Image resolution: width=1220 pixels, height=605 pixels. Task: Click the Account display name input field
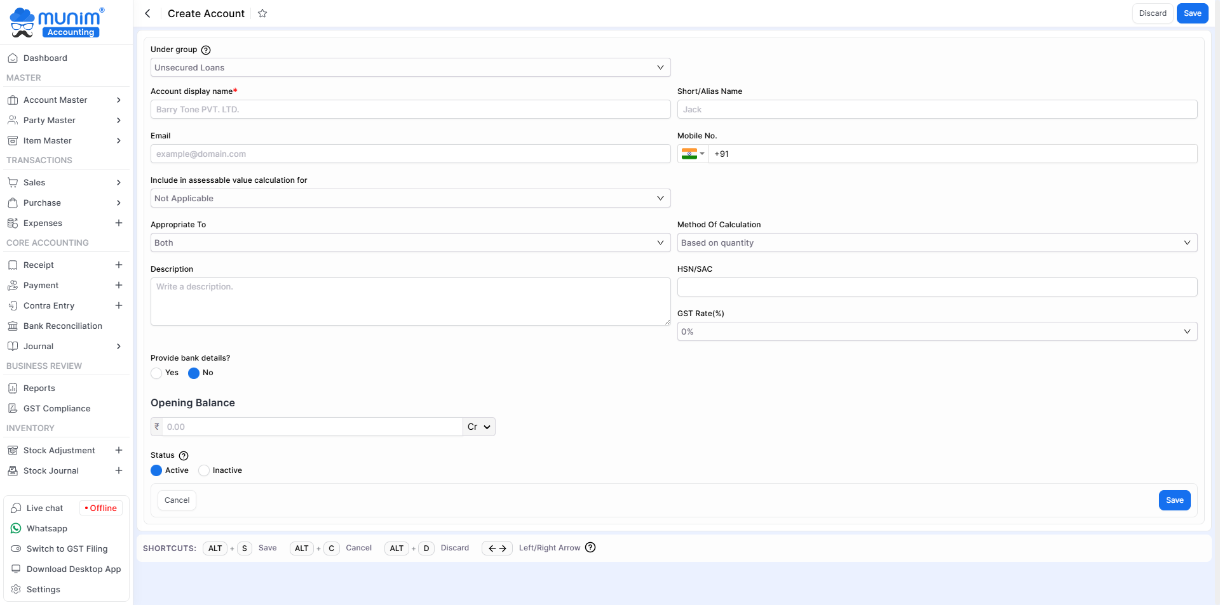(410, 109)
